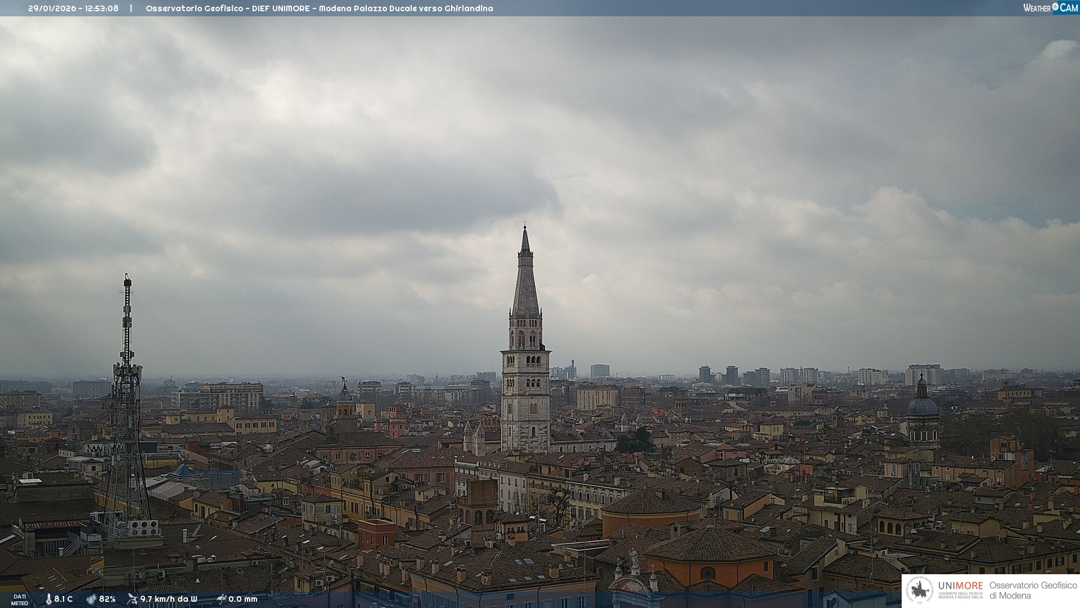Click the Osservatorio Geofisico camera title

[x=319, y=8]
